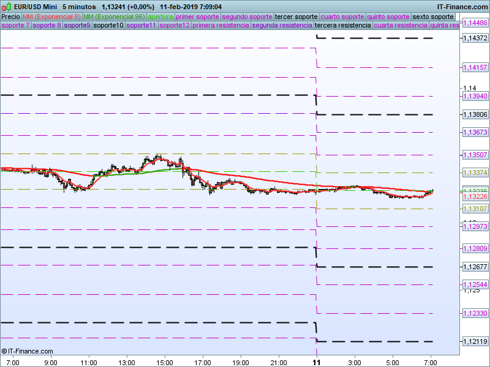The height and width of the screenshot is (367, 490).
Task: Click the primera resistencia legend label
Action: [221, 26]
